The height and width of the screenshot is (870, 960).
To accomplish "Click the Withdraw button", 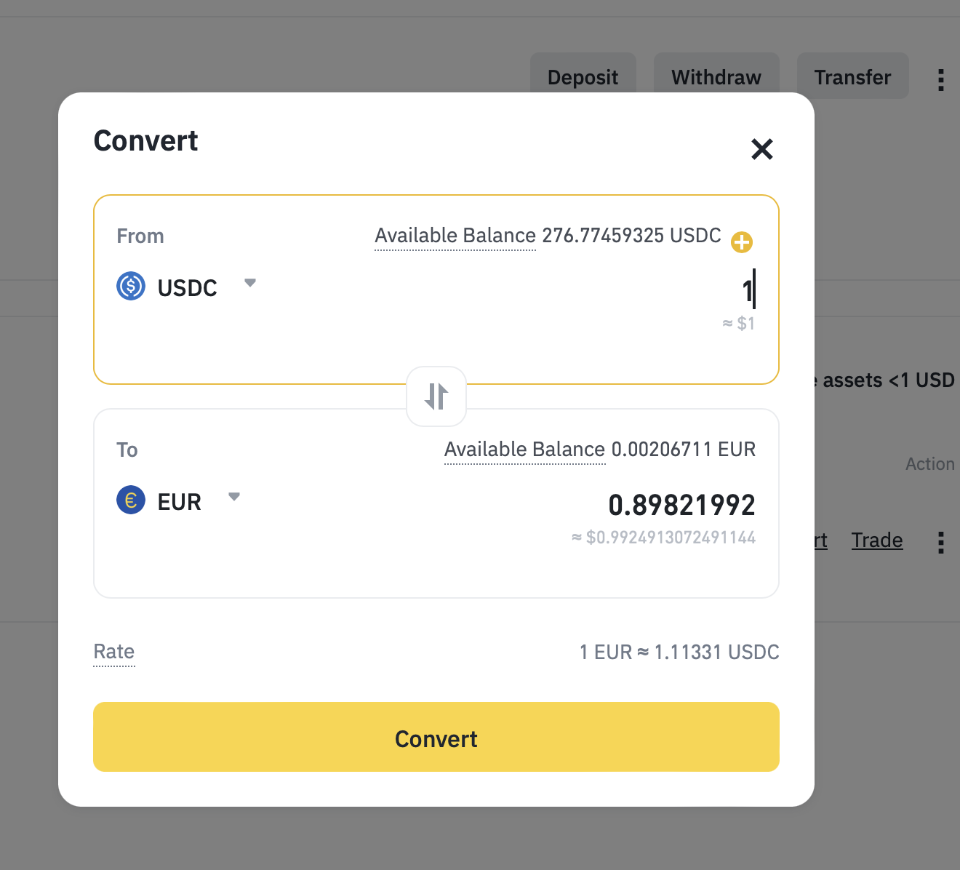I will coord(716,77).
